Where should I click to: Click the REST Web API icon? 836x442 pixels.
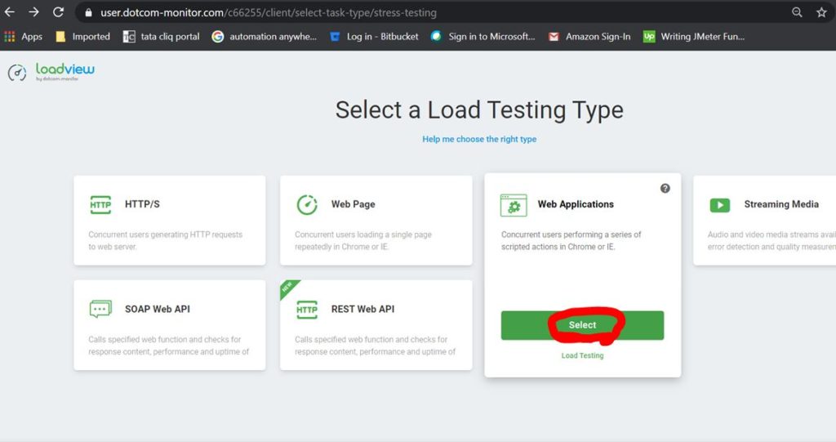[x=307, y=310]
